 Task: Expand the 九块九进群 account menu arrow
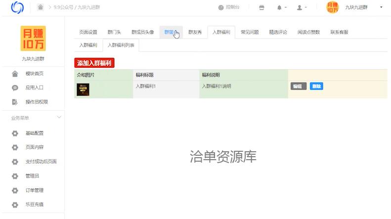[x=381, y=7]
